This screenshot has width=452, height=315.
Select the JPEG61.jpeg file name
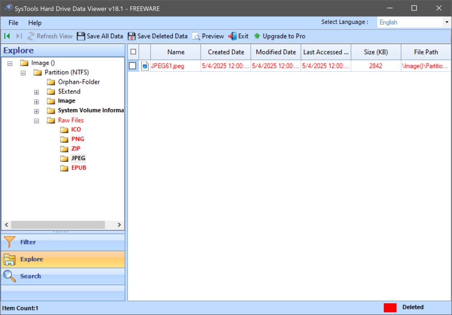(x=168, y=66)
